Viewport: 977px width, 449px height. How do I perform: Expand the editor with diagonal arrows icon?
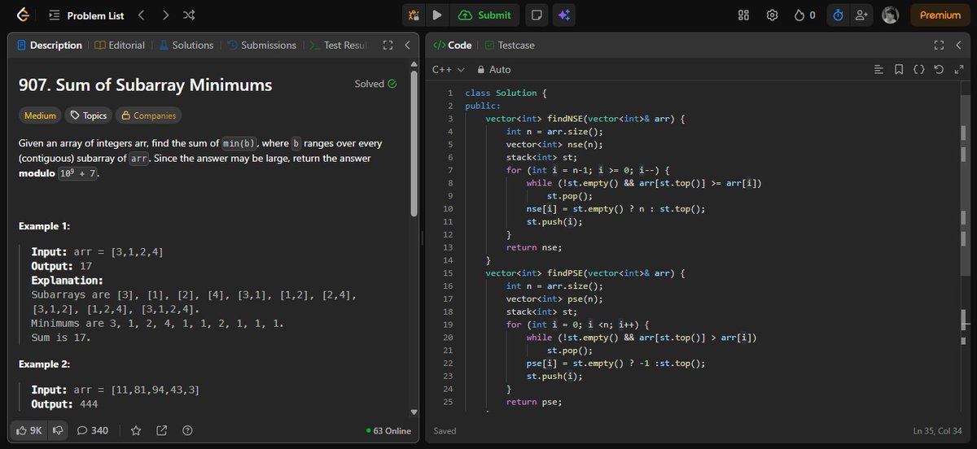coord(958,70)
